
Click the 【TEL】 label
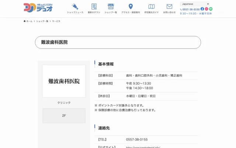click(x=102, y=139)
